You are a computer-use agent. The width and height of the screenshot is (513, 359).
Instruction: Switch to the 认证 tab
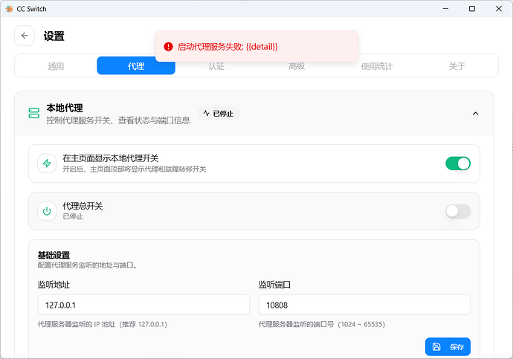[216, 66]
